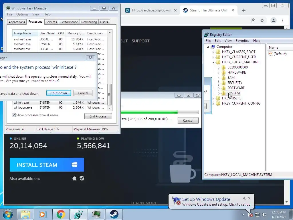Expand HKEY_CLASSES_ROOT key

213,52
